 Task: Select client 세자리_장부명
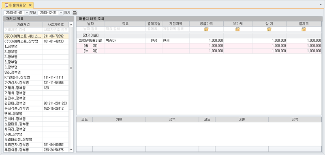point(36,129)
